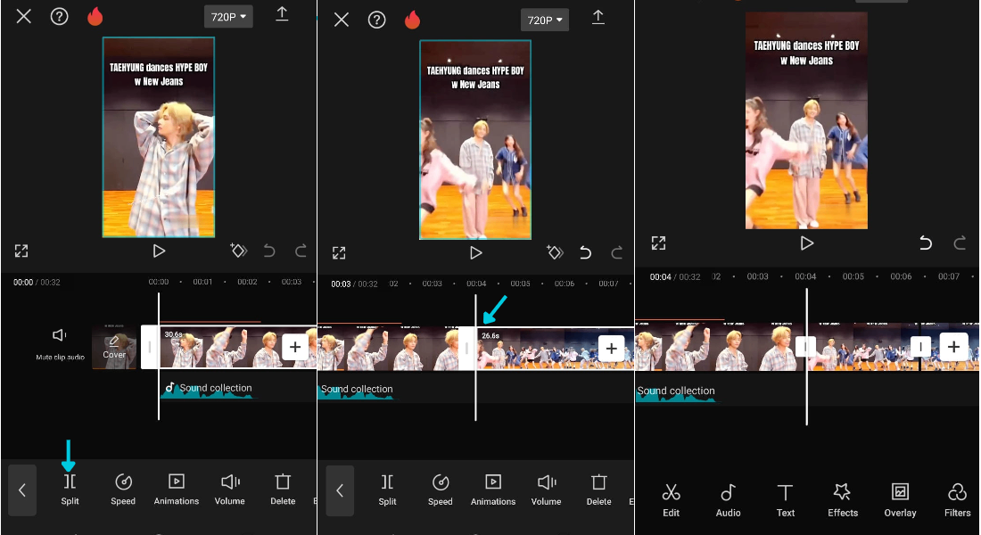
Task: Open the Overlay menu
Action: (900, 500)
